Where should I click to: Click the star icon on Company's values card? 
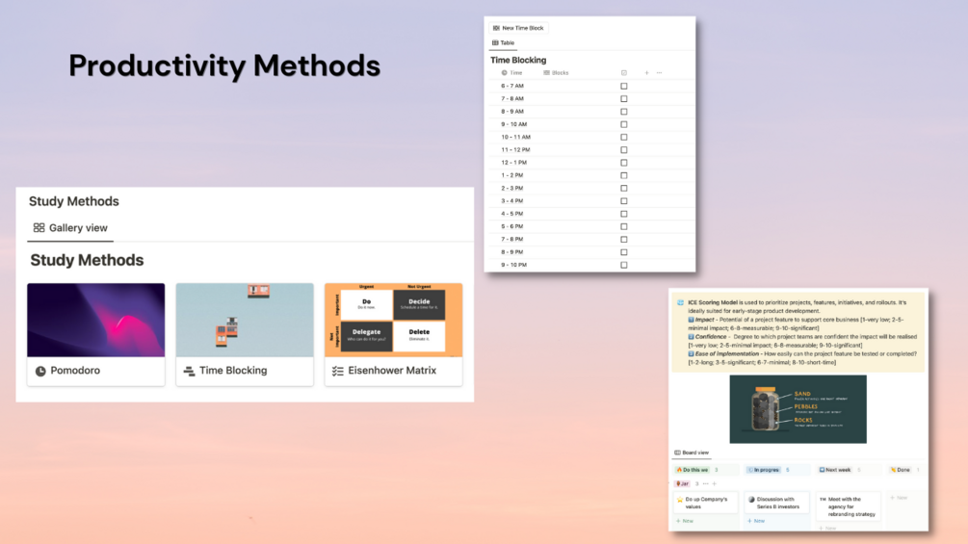pos(680,500)
